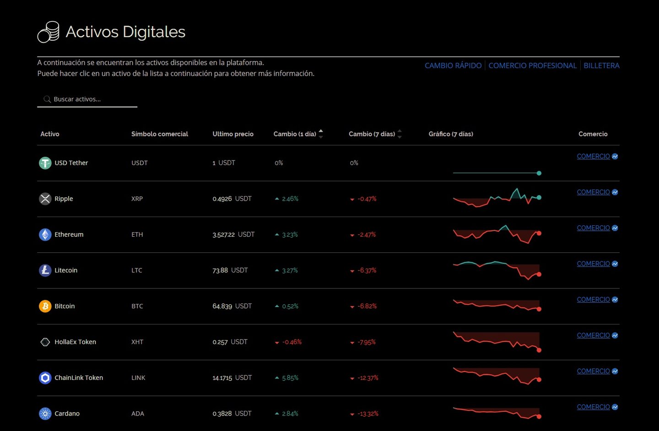Open the COMERCIO link for USD Tether
659x431 pixels.
pyautogui.click(x=593, y=156)
